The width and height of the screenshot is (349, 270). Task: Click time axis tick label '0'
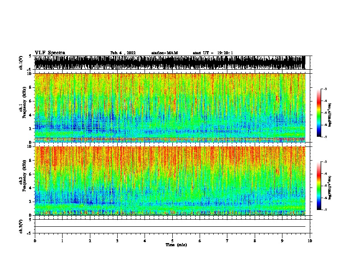pyautogui.click(x=35, y=241)
